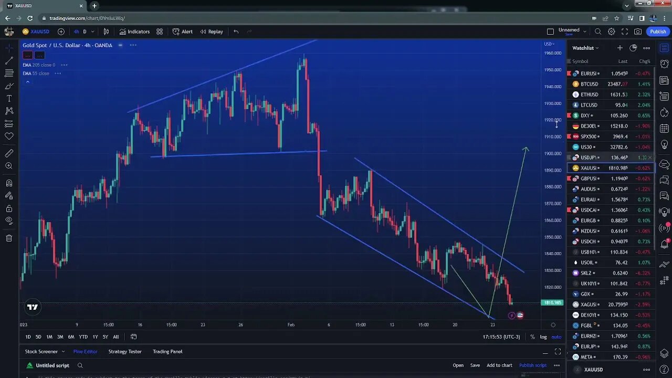
Task: Toggle the auto scale button
Action: click(x=556, y=337)
